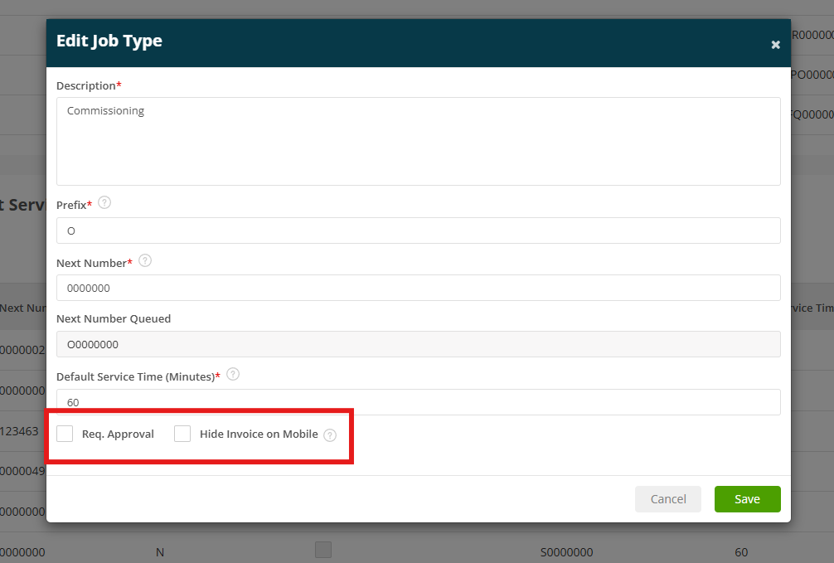Screen dimensions: 834x563
Task: Select the S0000000 cell in background table
Action: pos(566,552)
